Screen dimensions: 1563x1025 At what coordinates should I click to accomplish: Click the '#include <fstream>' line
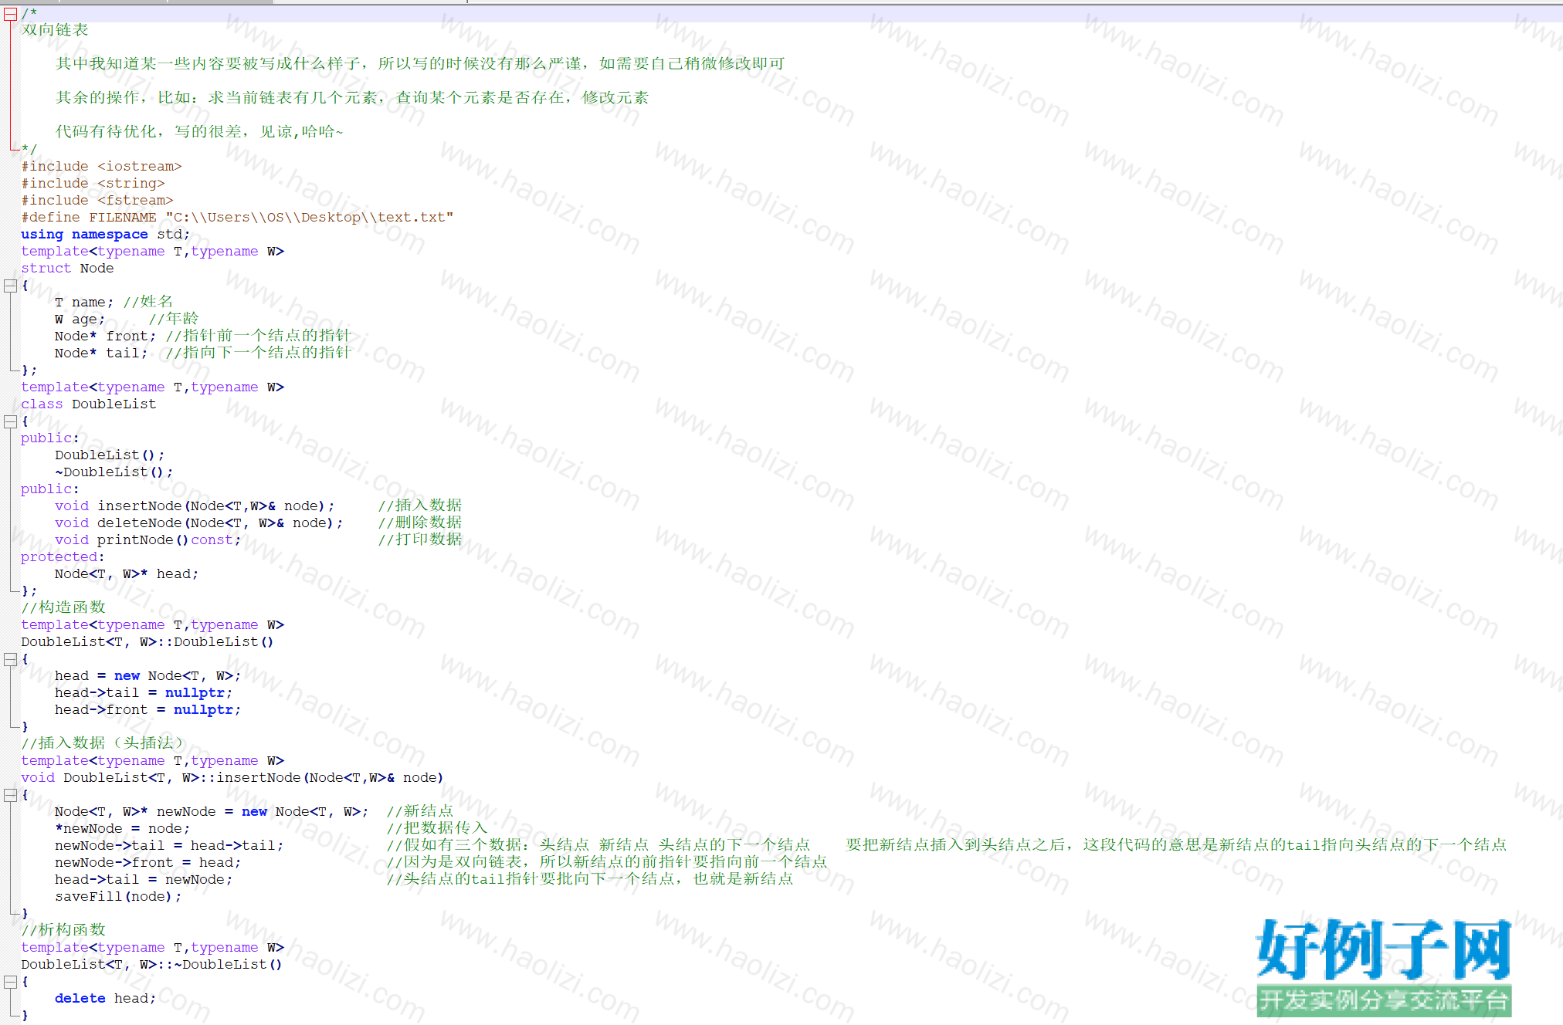(x=97, y=200)
